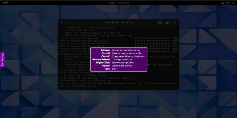Image resolution: width=237 pixels, height=118 pixels.
Task: Click the terminal title sourabh@archlinux
Action: 118,22
